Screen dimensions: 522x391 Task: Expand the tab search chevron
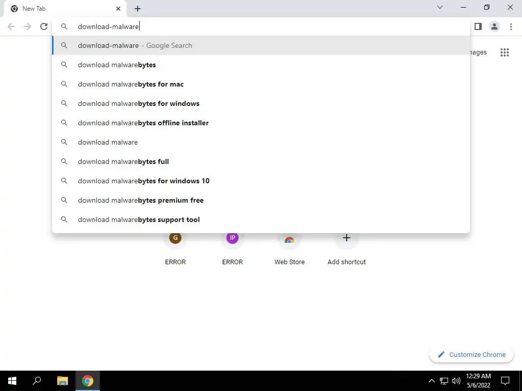coord(440,7)
